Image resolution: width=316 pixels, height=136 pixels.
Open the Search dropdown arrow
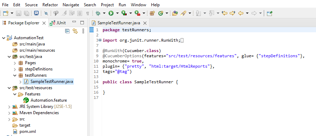[x=190, y=13]
